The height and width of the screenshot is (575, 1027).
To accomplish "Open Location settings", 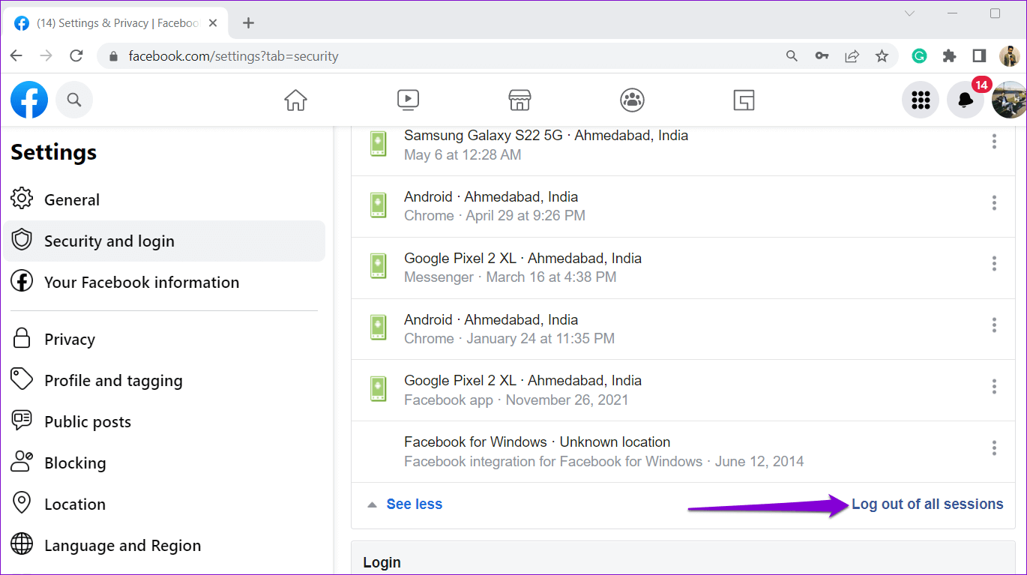I will coord(164,504).
